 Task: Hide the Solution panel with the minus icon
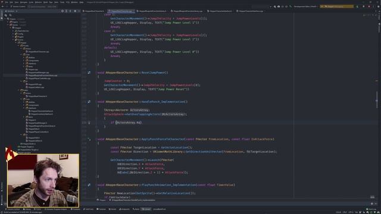[x=79, y=11]
